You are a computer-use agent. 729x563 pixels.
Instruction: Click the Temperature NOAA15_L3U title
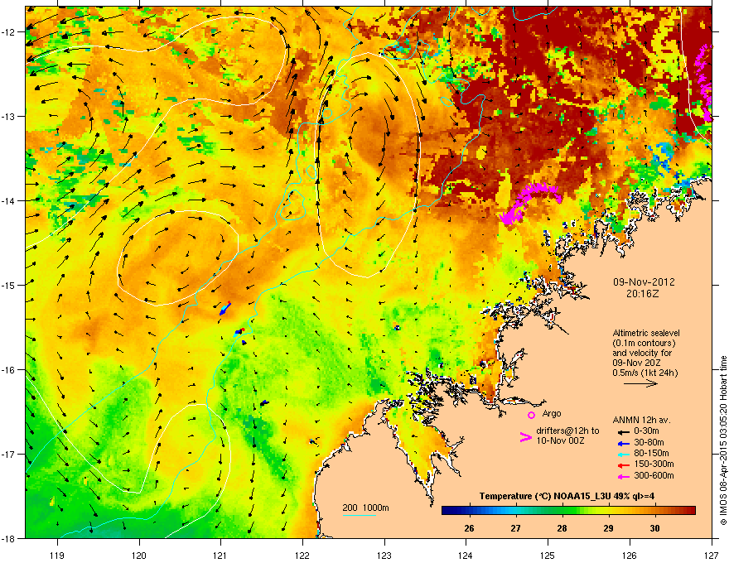[x=567, y=497]
